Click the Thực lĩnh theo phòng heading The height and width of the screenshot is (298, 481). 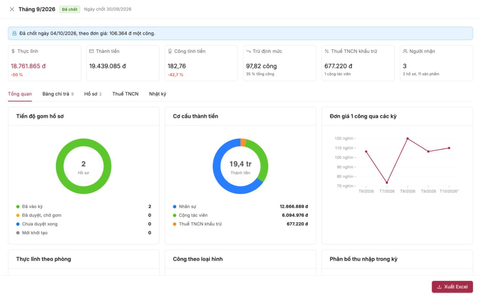coord(44,259)
